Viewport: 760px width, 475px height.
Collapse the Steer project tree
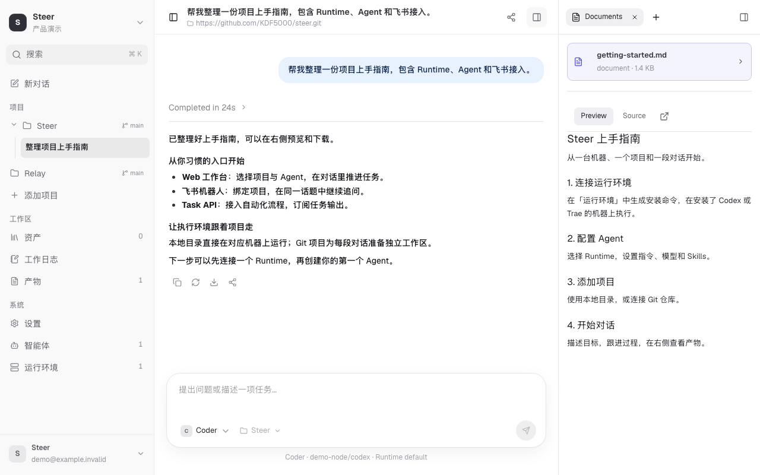coord(14,125)
